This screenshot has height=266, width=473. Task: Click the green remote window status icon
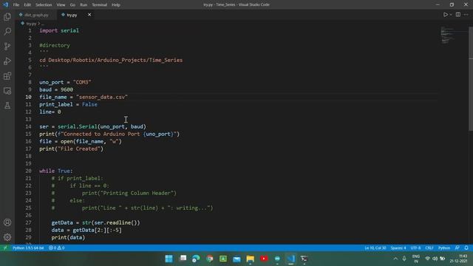(x=5, y=248)
